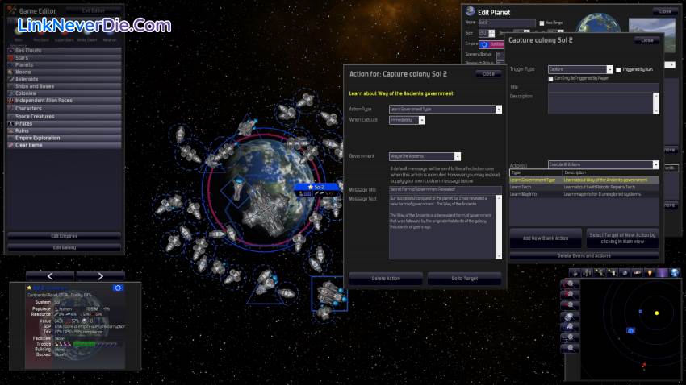Click Delete Event and Actions button
Screen dimensions: 686x385
(x=584, y=256)
